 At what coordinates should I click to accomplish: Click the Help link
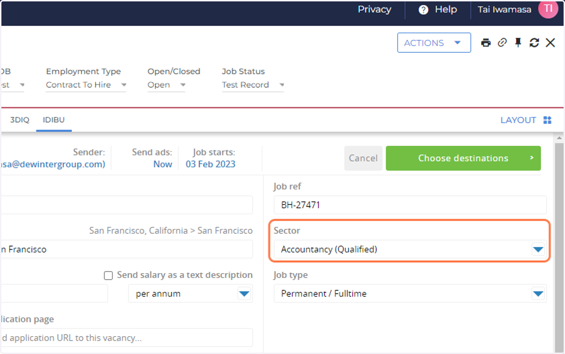446,9
